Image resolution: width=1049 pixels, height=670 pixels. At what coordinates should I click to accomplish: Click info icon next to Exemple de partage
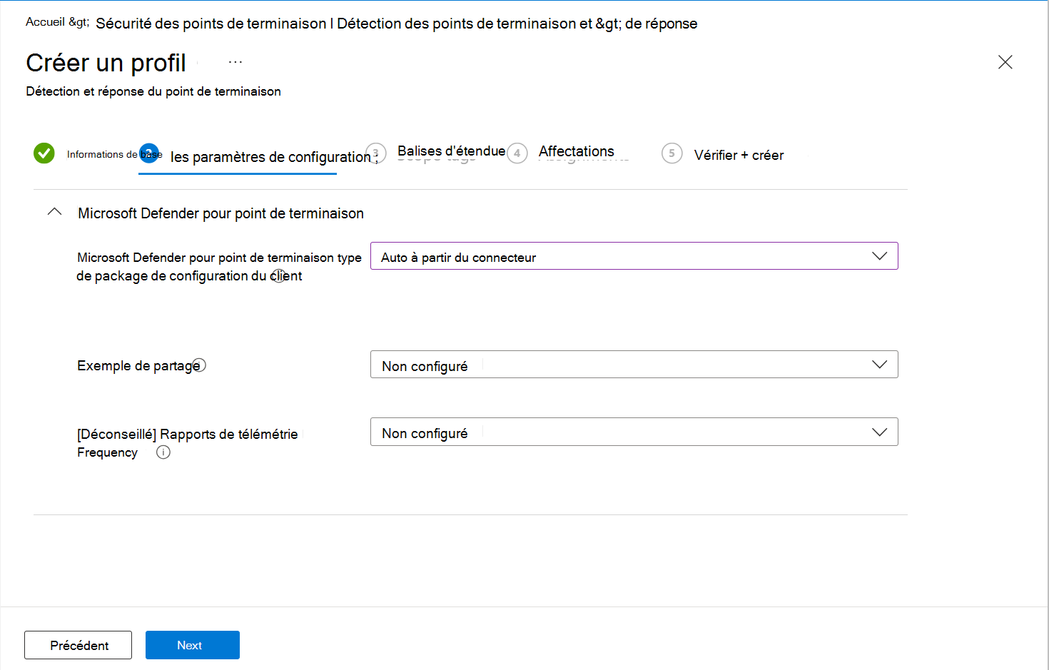coord(199,365)
